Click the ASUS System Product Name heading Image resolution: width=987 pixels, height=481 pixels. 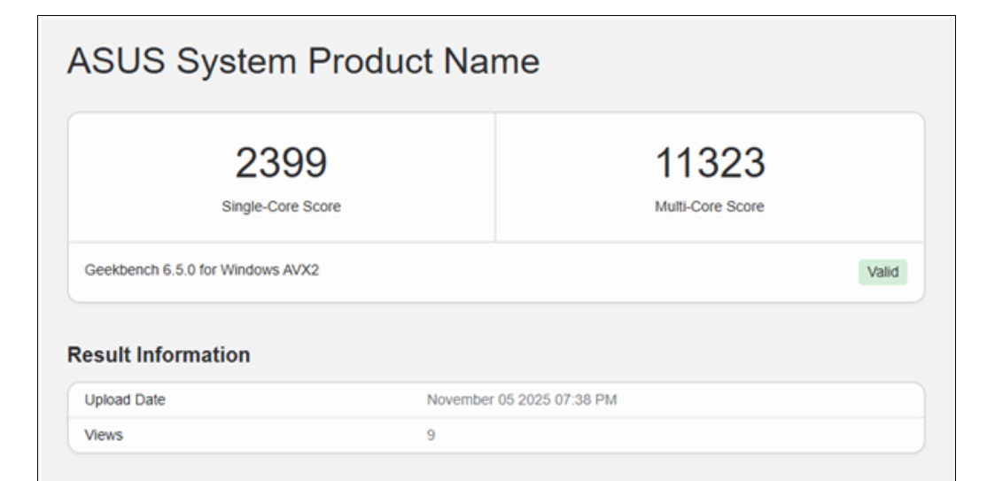click(x=303, y=61)
